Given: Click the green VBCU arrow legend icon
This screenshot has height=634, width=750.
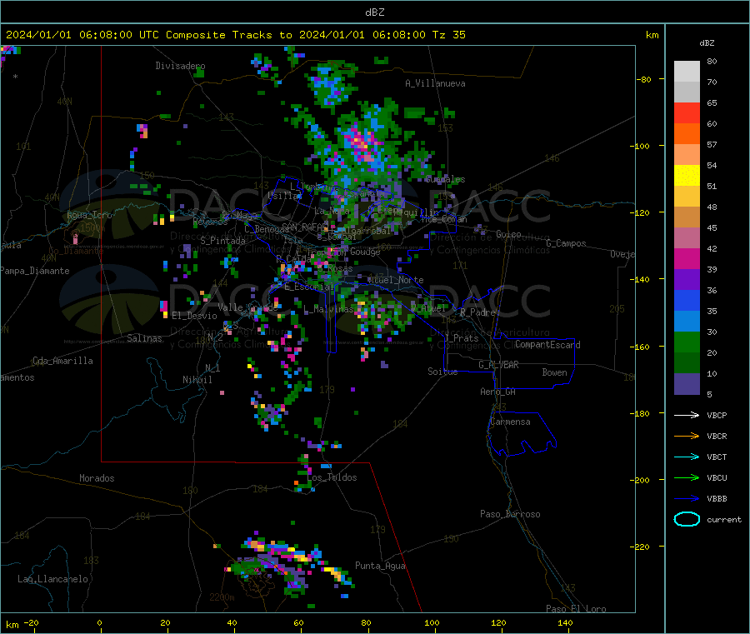Looking at the screenshot, I should pyautogui.click(x=687, y=477).
